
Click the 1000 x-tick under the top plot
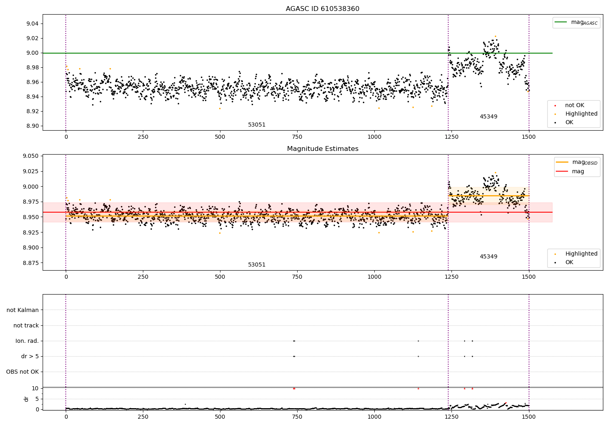tap(374, 137)
